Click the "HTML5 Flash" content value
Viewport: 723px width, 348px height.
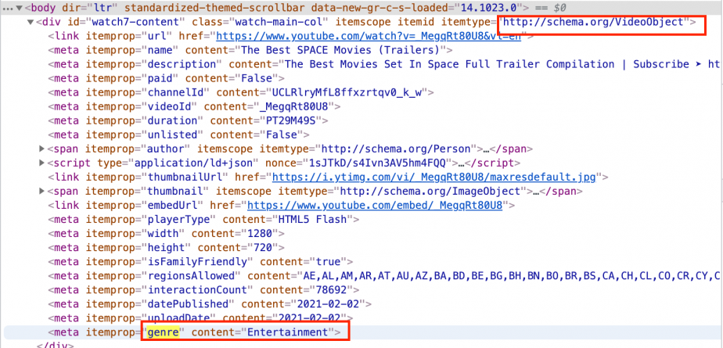click(x=312, y=220)
